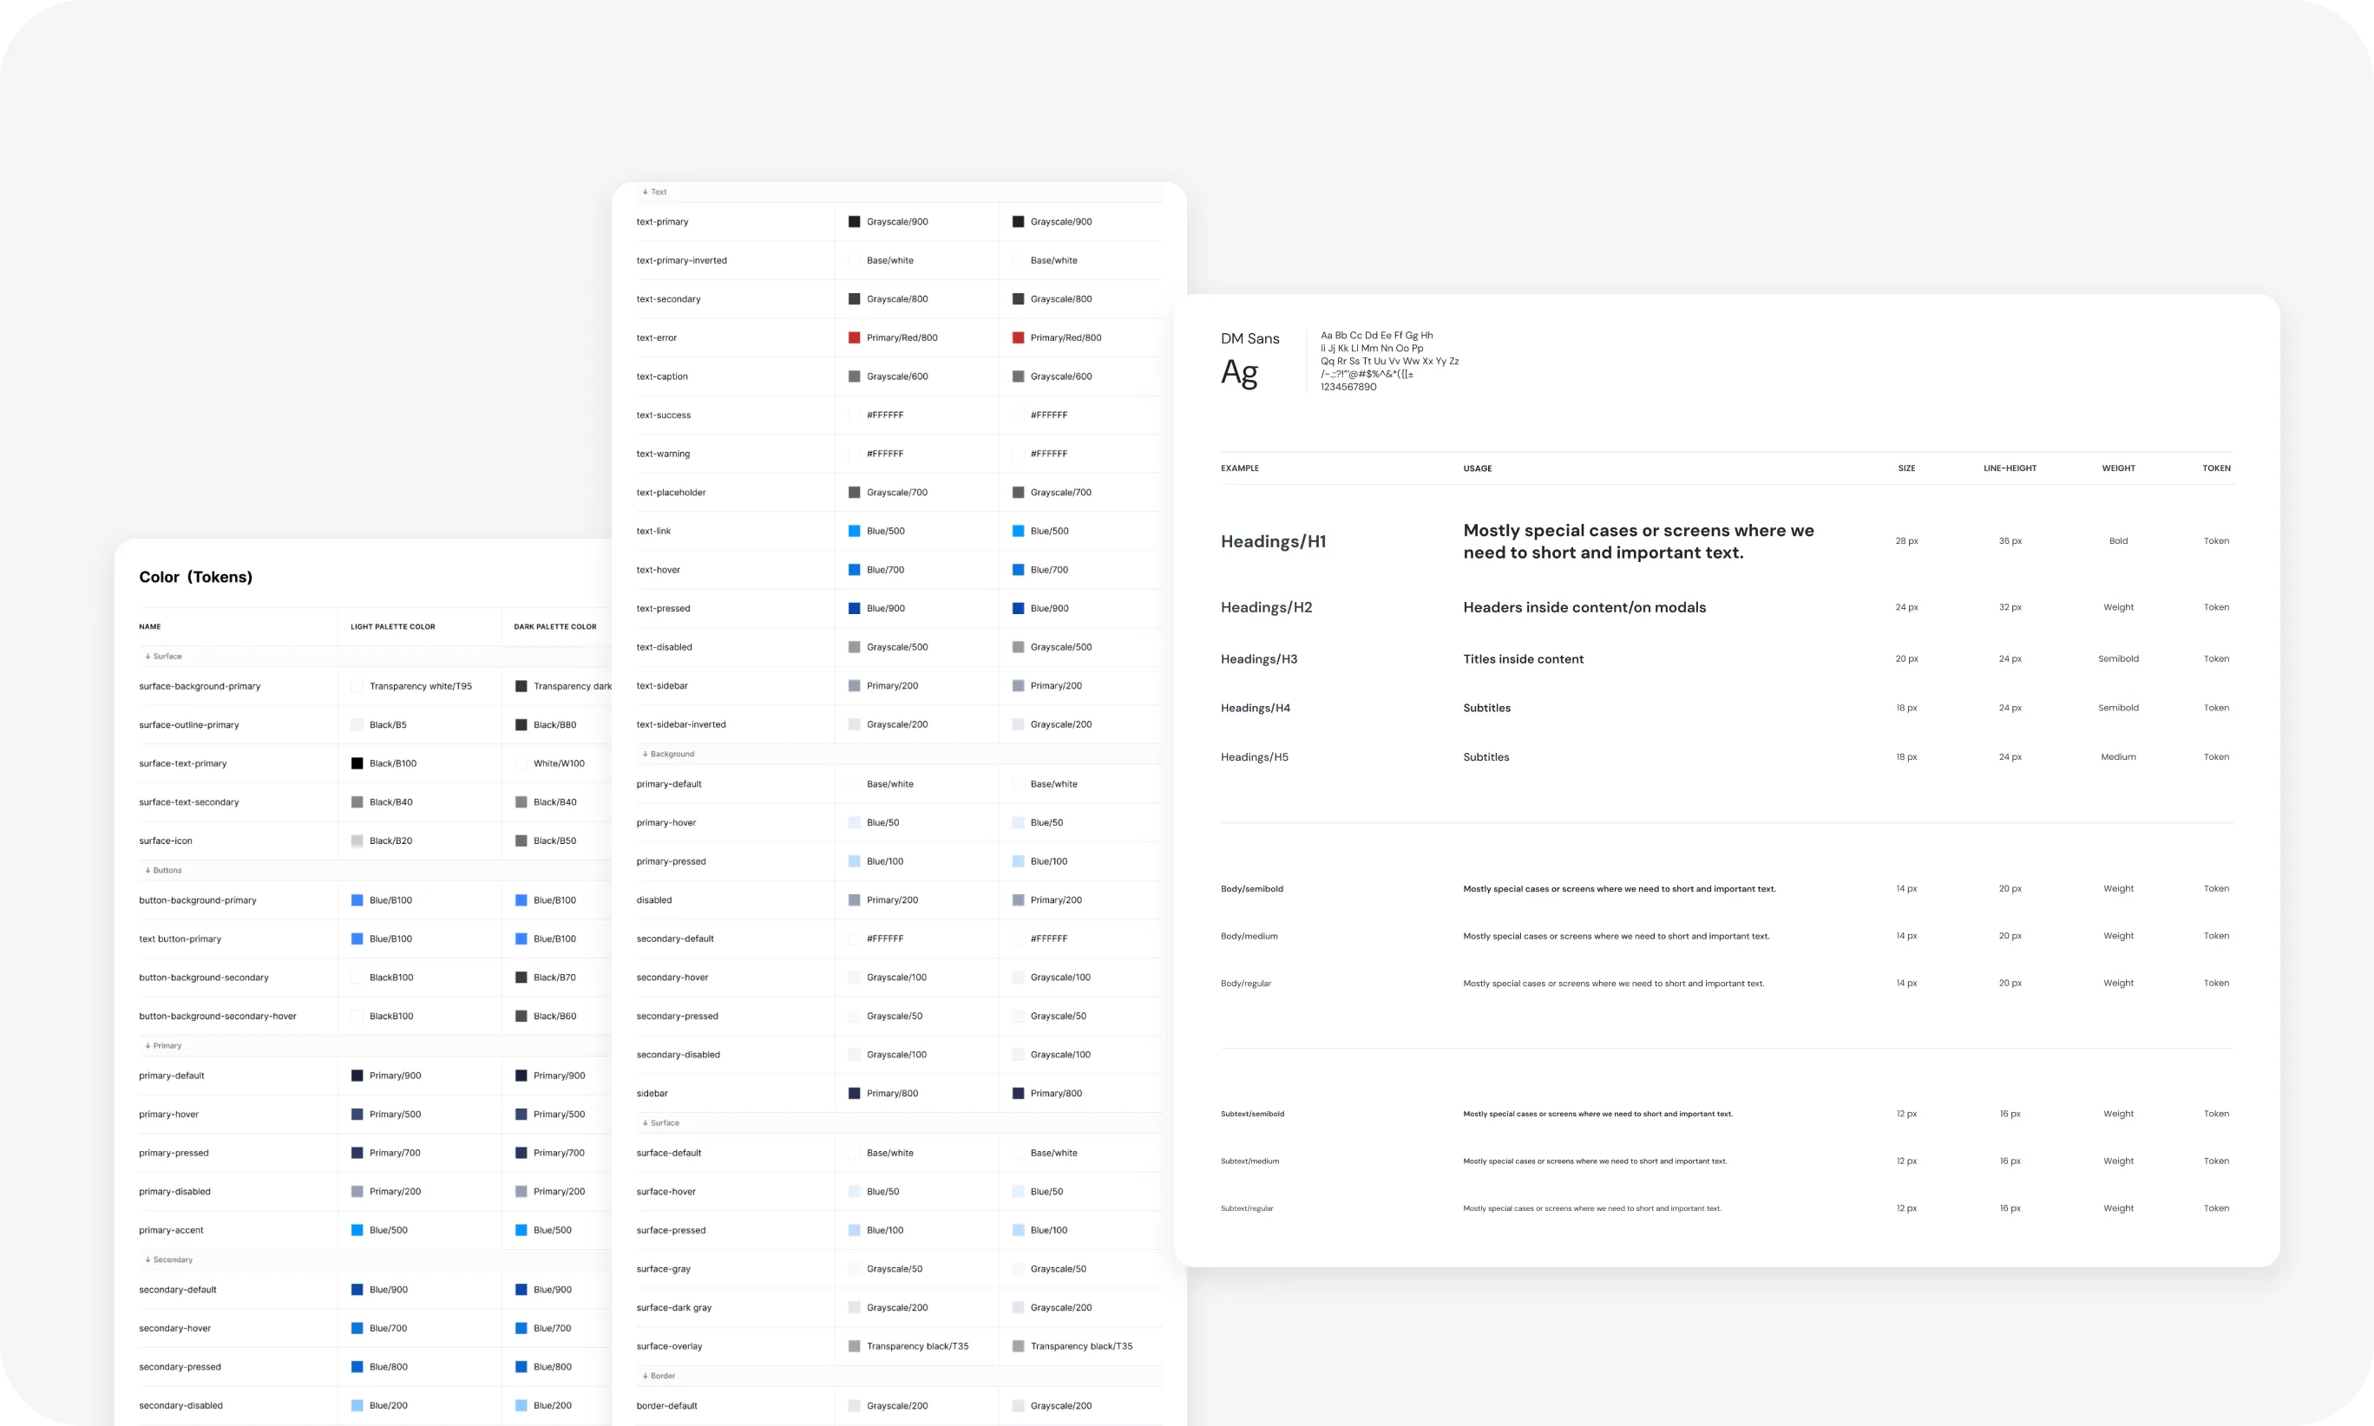This screenshot has width=2374, height=1426.
Task: Click the DM Sans font name
Action: tap(1249, 337)
